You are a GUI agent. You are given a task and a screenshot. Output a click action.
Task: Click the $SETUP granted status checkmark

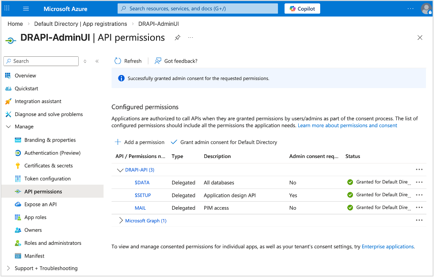350,195
